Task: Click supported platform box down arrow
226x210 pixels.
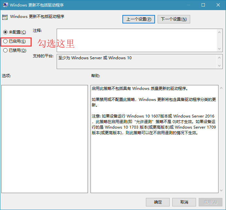Action: click(219, 66)
